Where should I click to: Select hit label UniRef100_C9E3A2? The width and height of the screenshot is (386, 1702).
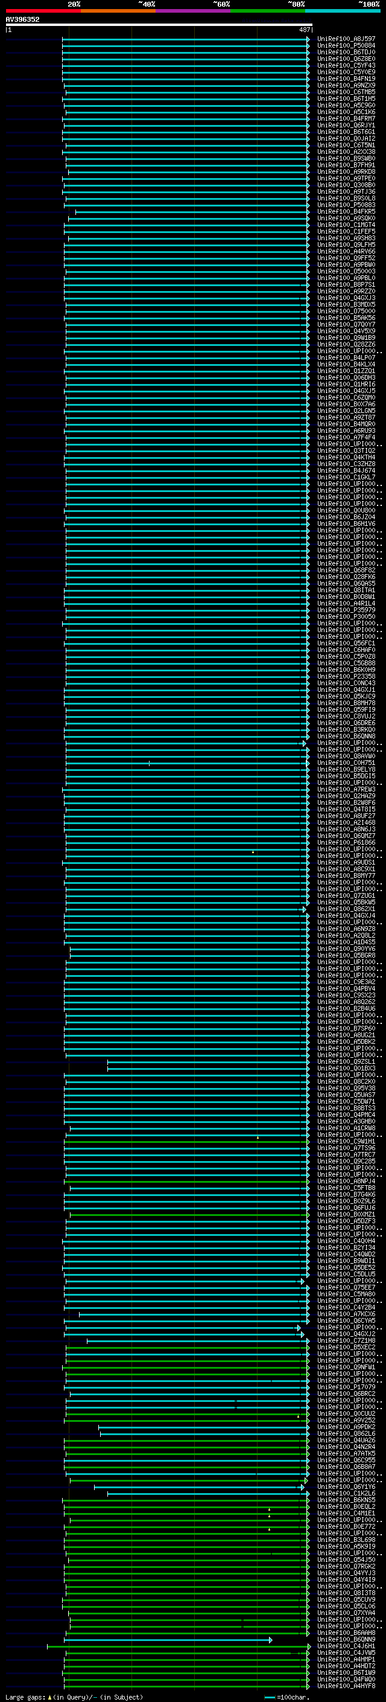click(x=346, y=982)
